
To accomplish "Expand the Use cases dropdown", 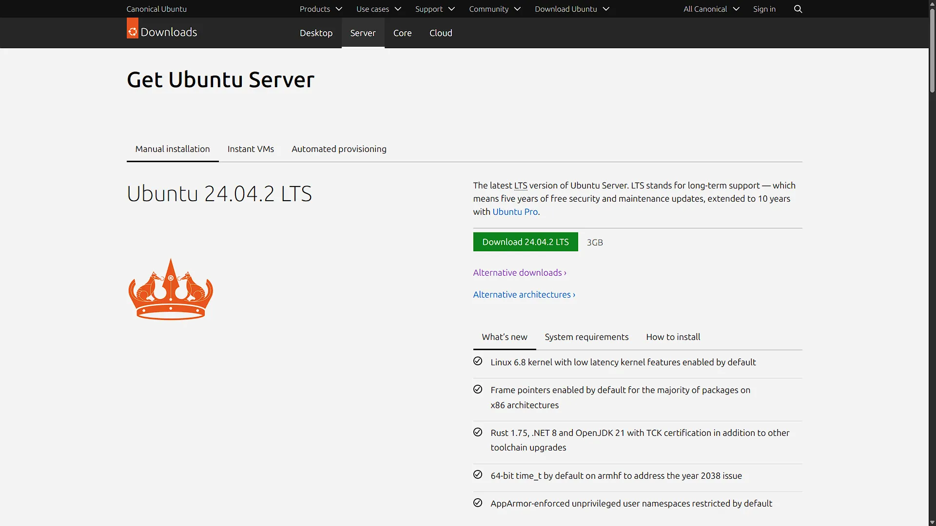I will click(378, 9).
